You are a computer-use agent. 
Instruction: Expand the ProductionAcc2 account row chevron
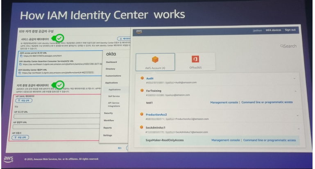click(x=297, y=116)
